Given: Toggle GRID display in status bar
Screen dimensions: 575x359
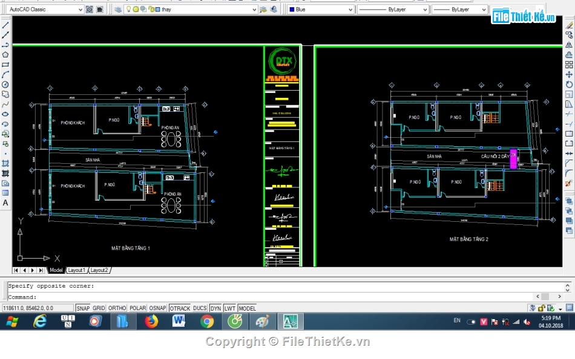Looking at the screenshot, I should pyautogui.click(x=99, y=308).
